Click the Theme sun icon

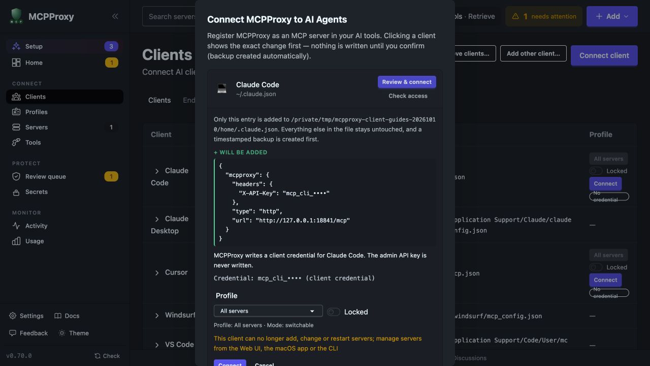tap(62, 333)
